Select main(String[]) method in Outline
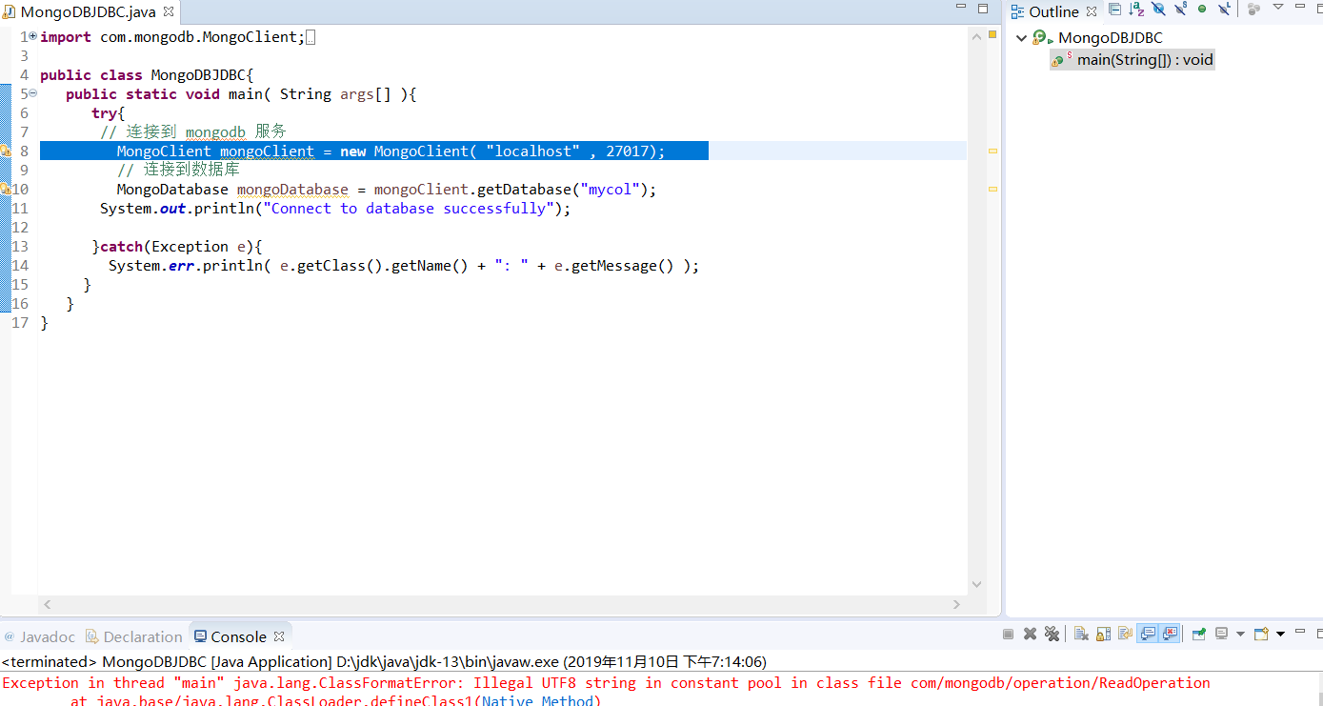The width and height of the screenshot is (1323, 706). click(x=1132, y=59)
